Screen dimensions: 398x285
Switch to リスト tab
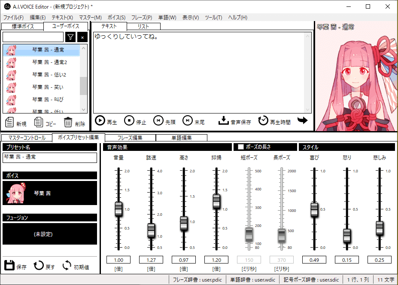point(143,27)
